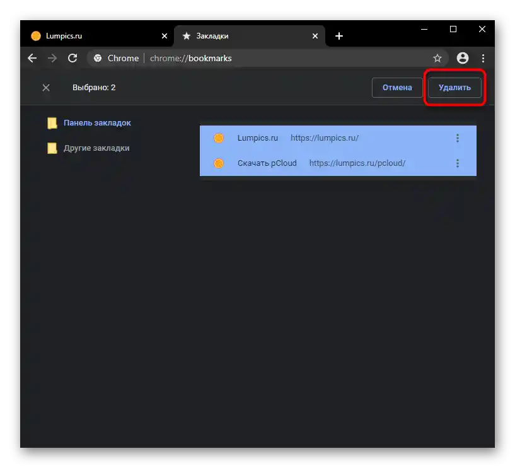Click the Выбрано: 2 selection count
The image size is (515, 468).
click(x=94, y=88)
